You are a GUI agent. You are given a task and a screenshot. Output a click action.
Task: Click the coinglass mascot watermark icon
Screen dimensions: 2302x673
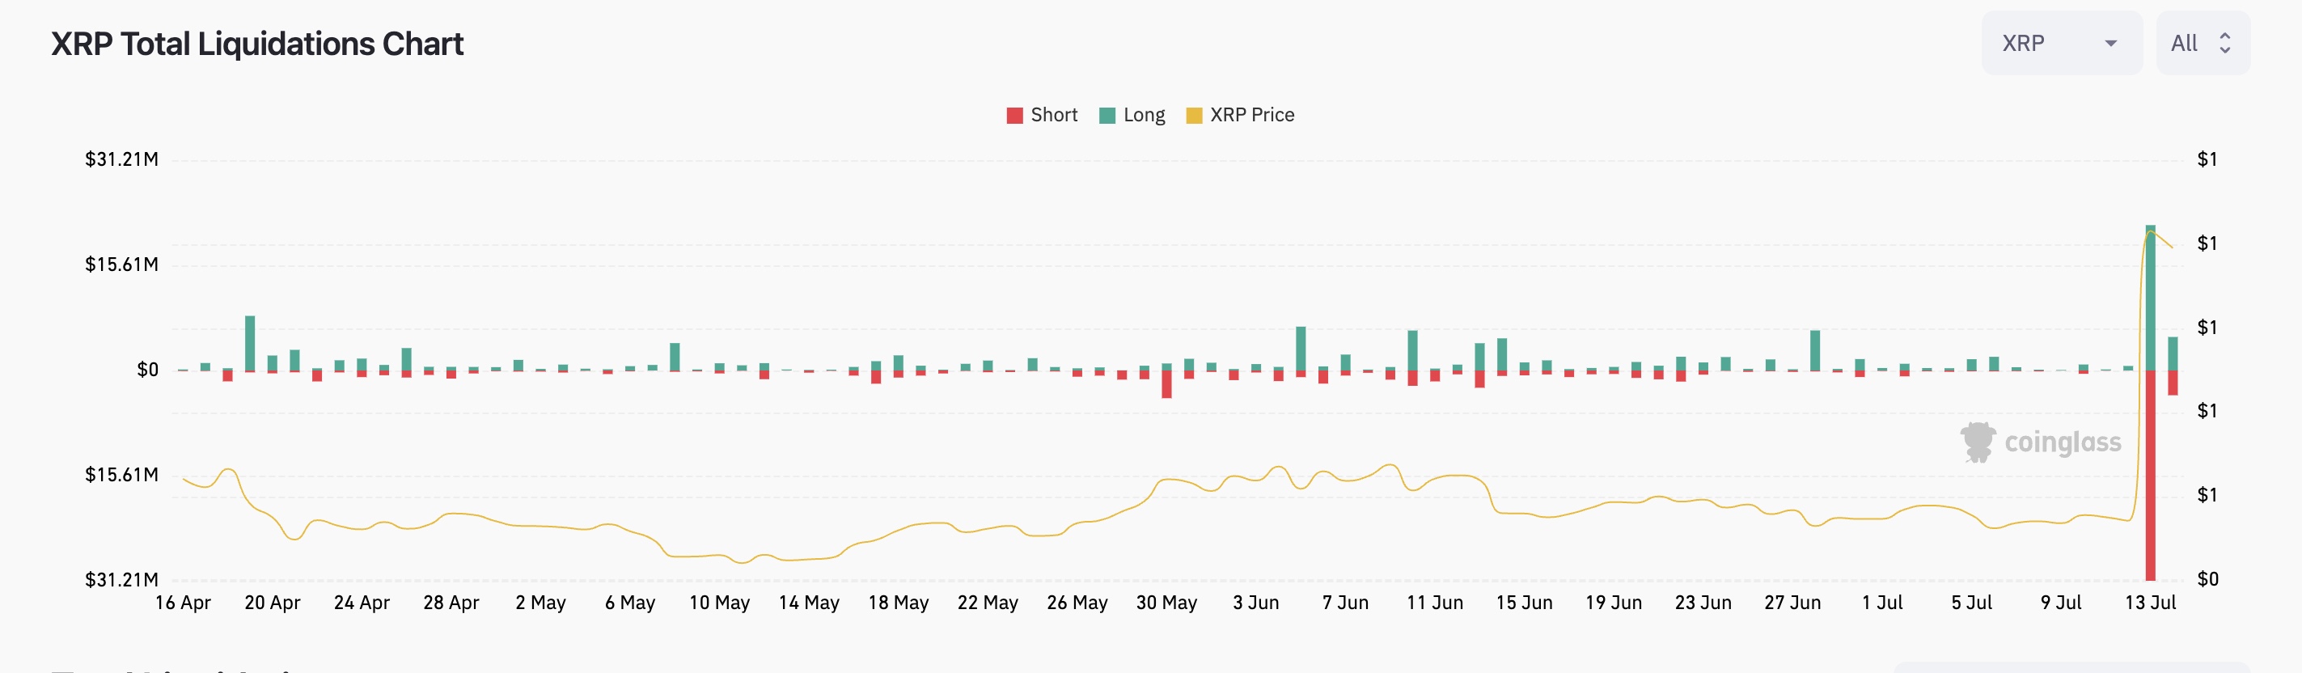coord(1978,442)
